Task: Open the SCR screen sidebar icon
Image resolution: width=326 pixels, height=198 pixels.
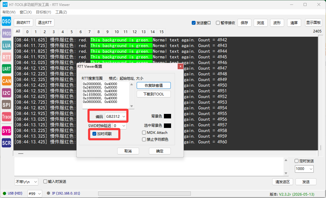Action: pyautogui.click(x=7, y=143)
